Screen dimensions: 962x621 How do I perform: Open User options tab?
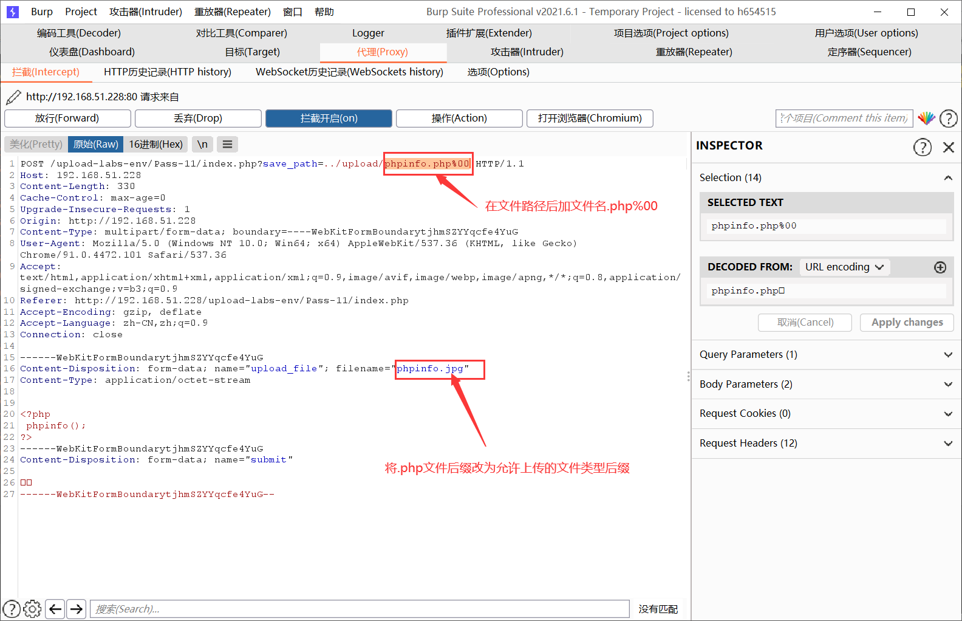867,33
